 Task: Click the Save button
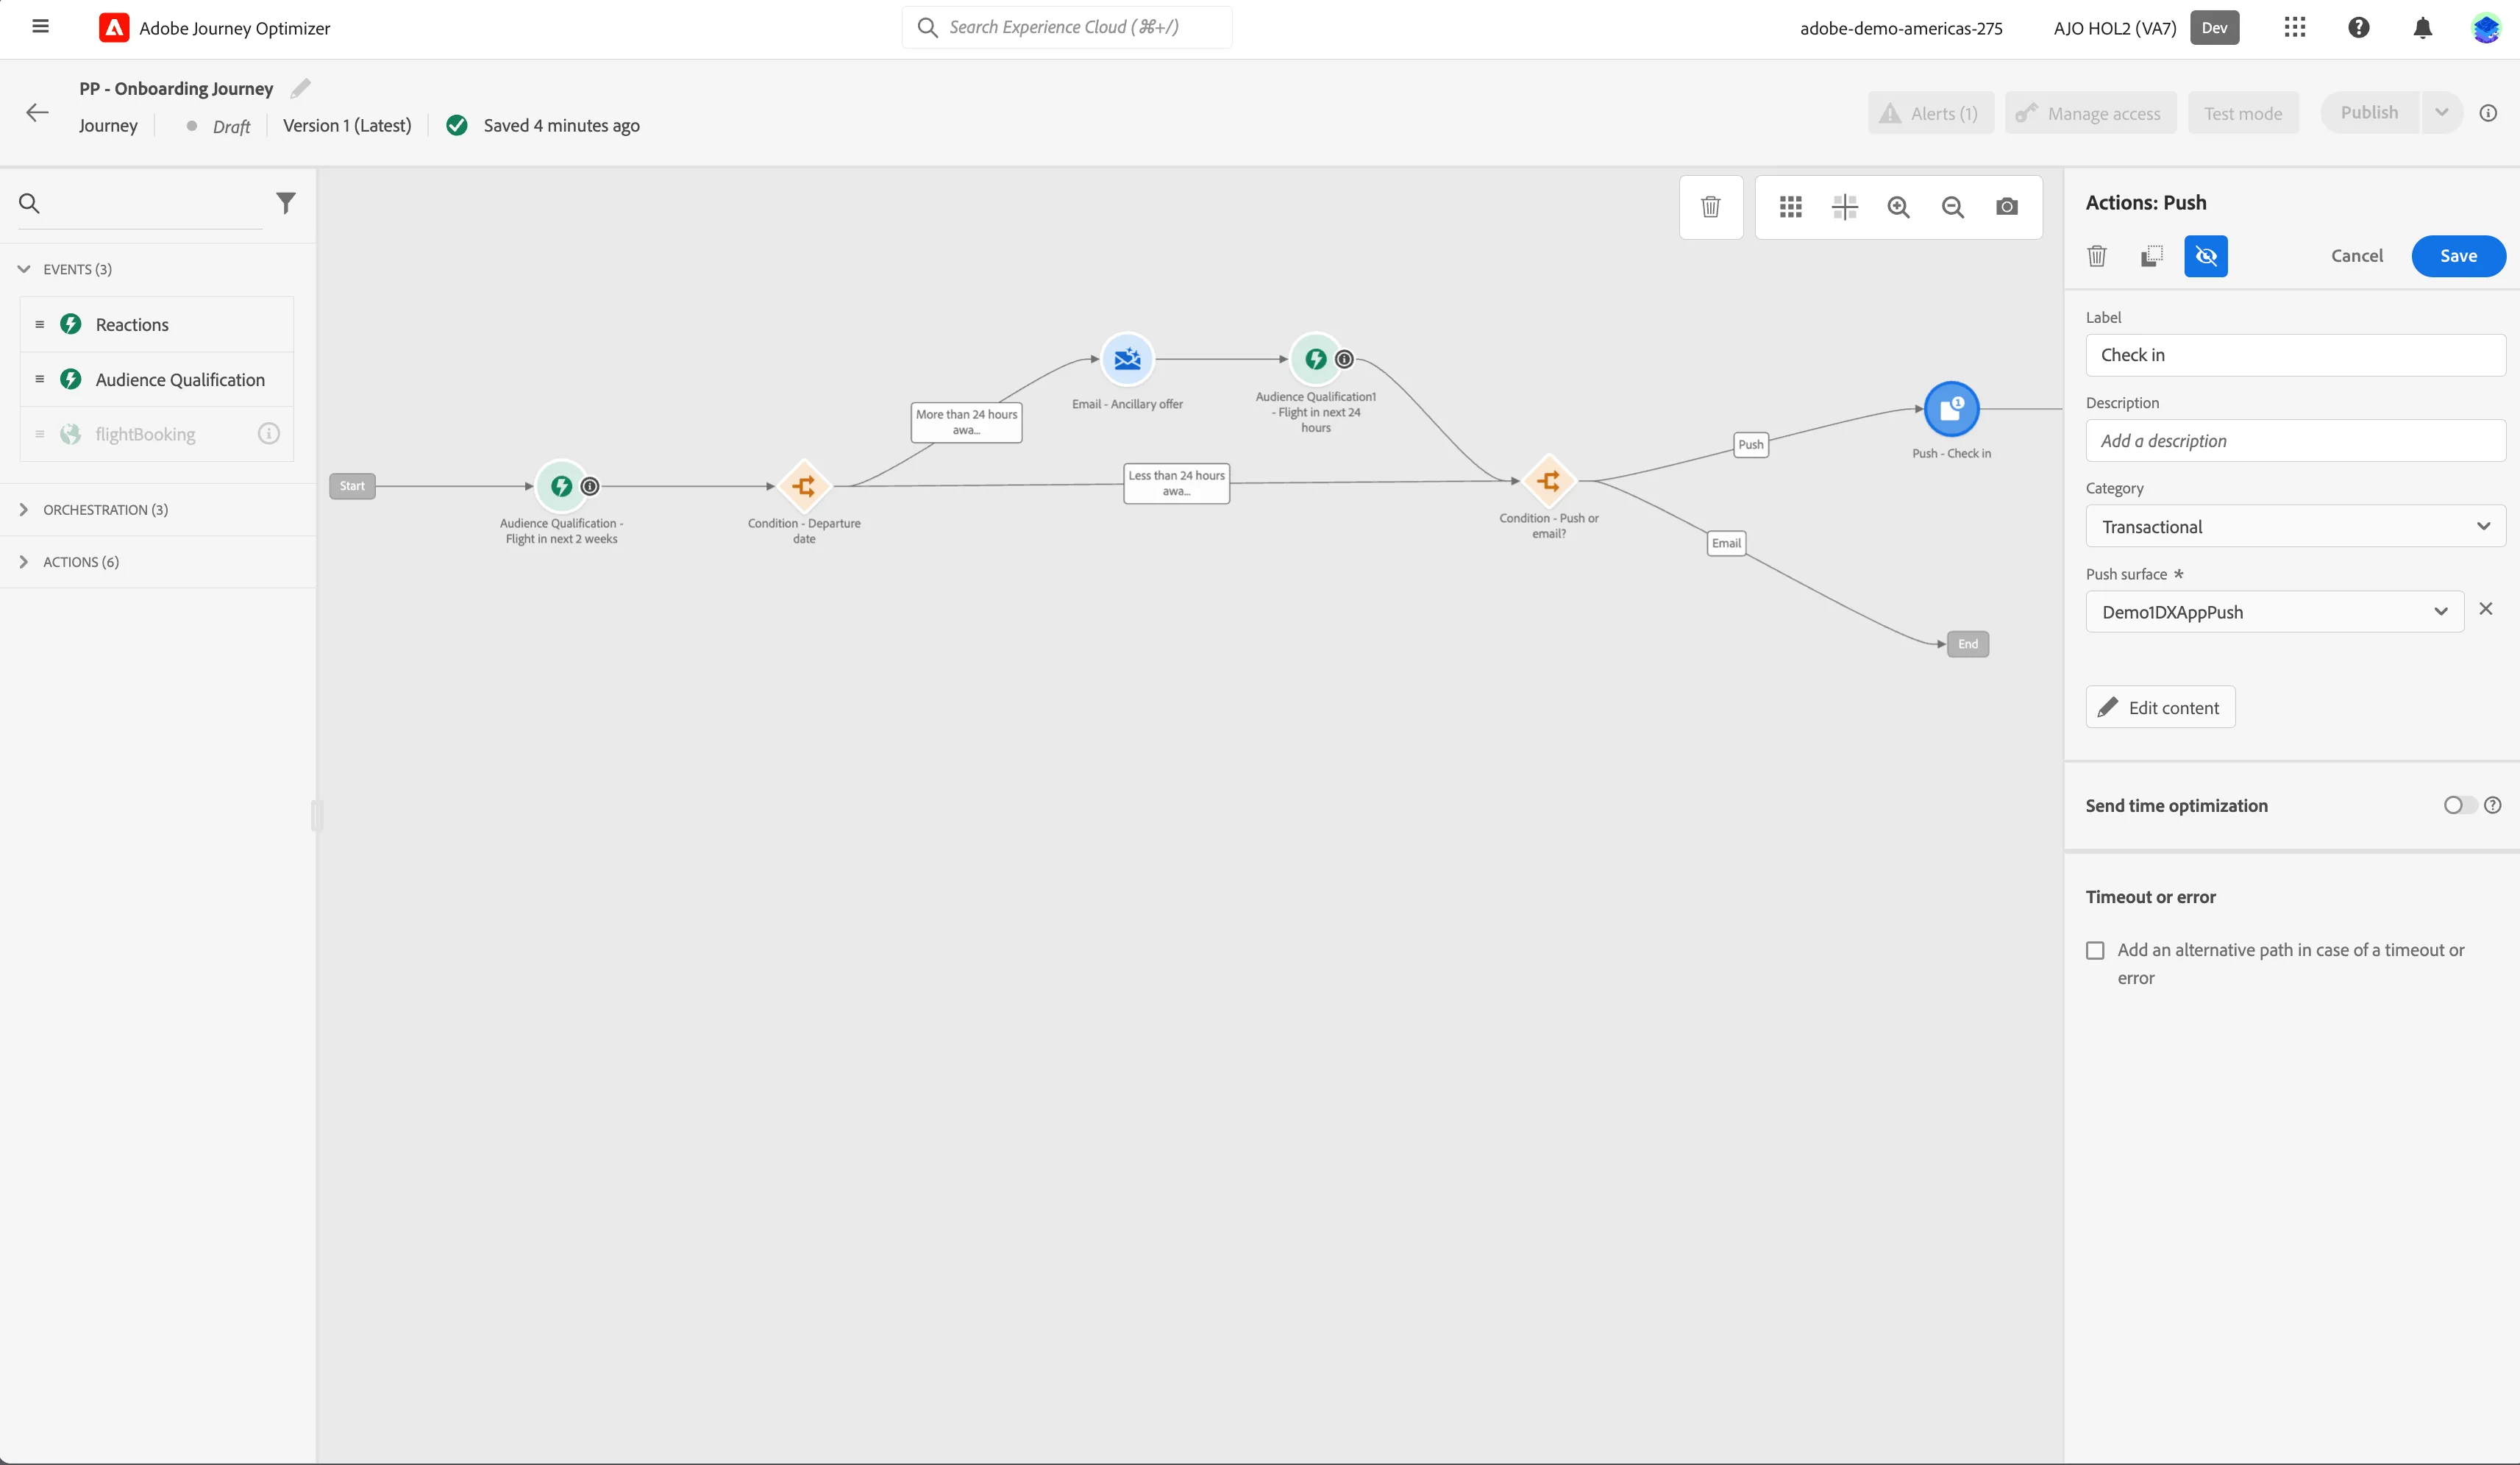coord(2459,256)
